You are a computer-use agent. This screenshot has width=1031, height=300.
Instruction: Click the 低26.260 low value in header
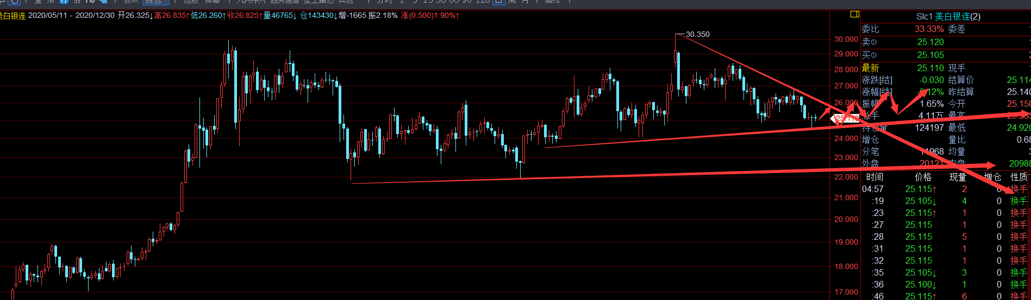click(207, 16)
